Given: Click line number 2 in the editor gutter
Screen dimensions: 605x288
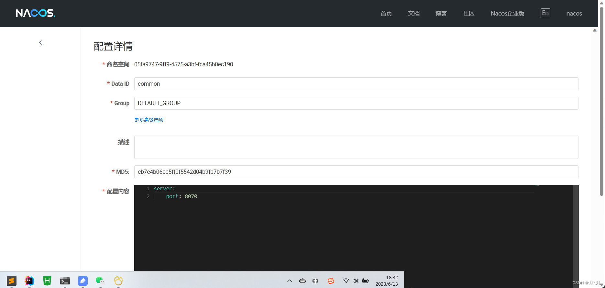Looking at the screenshot, I should [148, 196].
